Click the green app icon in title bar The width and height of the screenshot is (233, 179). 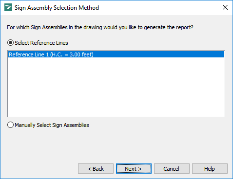8,8
